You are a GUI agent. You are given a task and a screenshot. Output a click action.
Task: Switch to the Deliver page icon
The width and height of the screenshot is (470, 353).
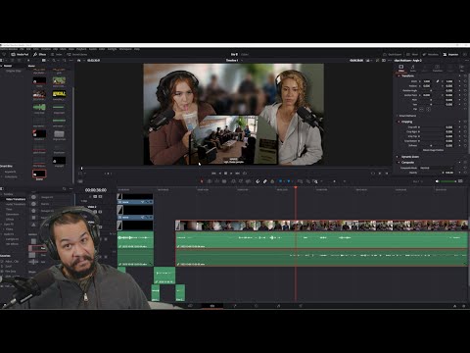(x=301, y=306)
